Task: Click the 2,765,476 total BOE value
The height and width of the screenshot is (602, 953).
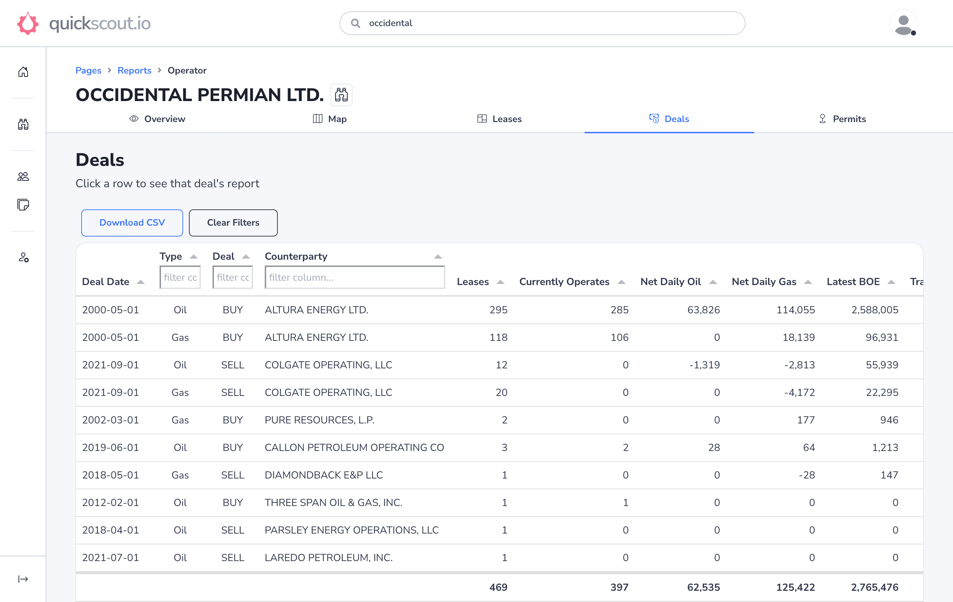Action: [x=875, y=588]
